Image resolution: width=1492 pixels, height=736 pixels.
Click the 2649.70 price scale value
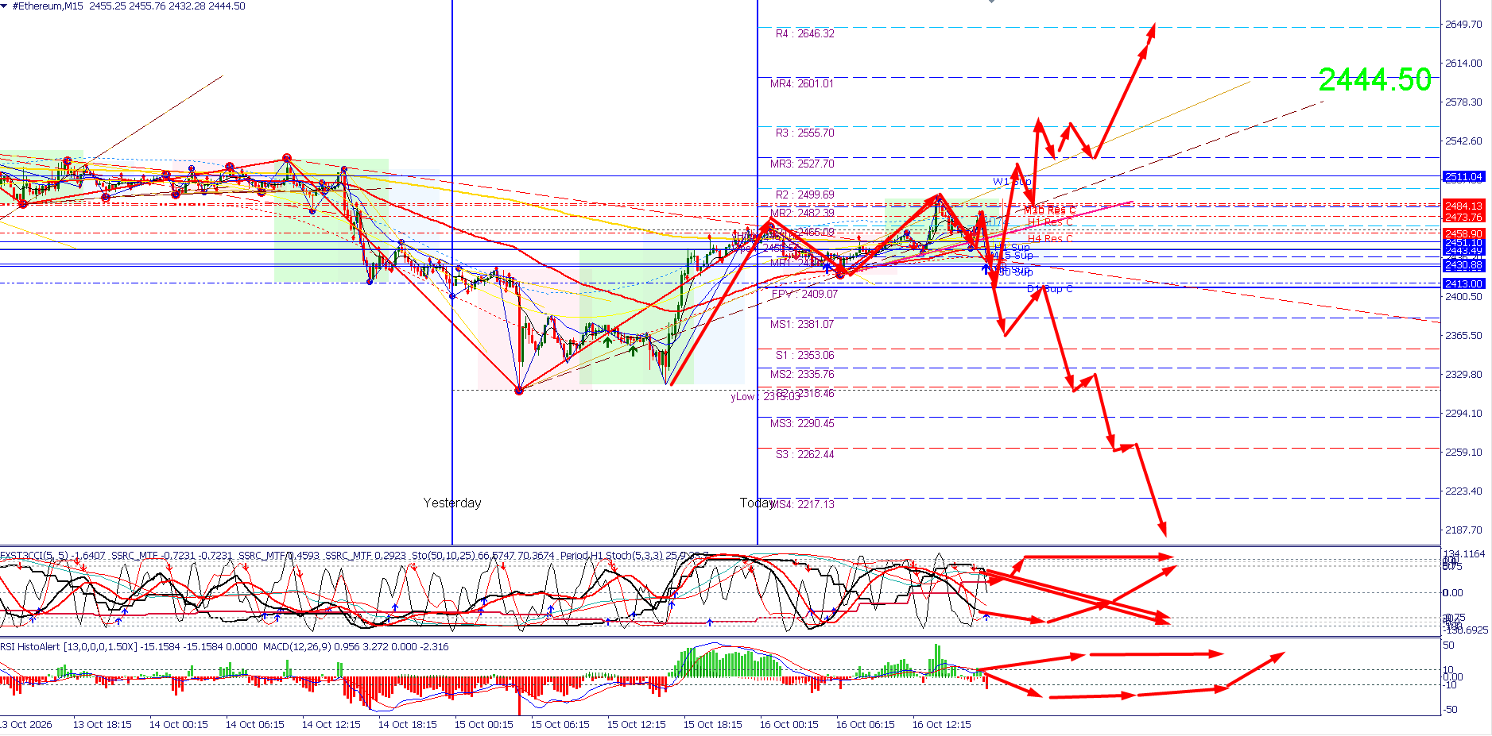point(1463,25)
